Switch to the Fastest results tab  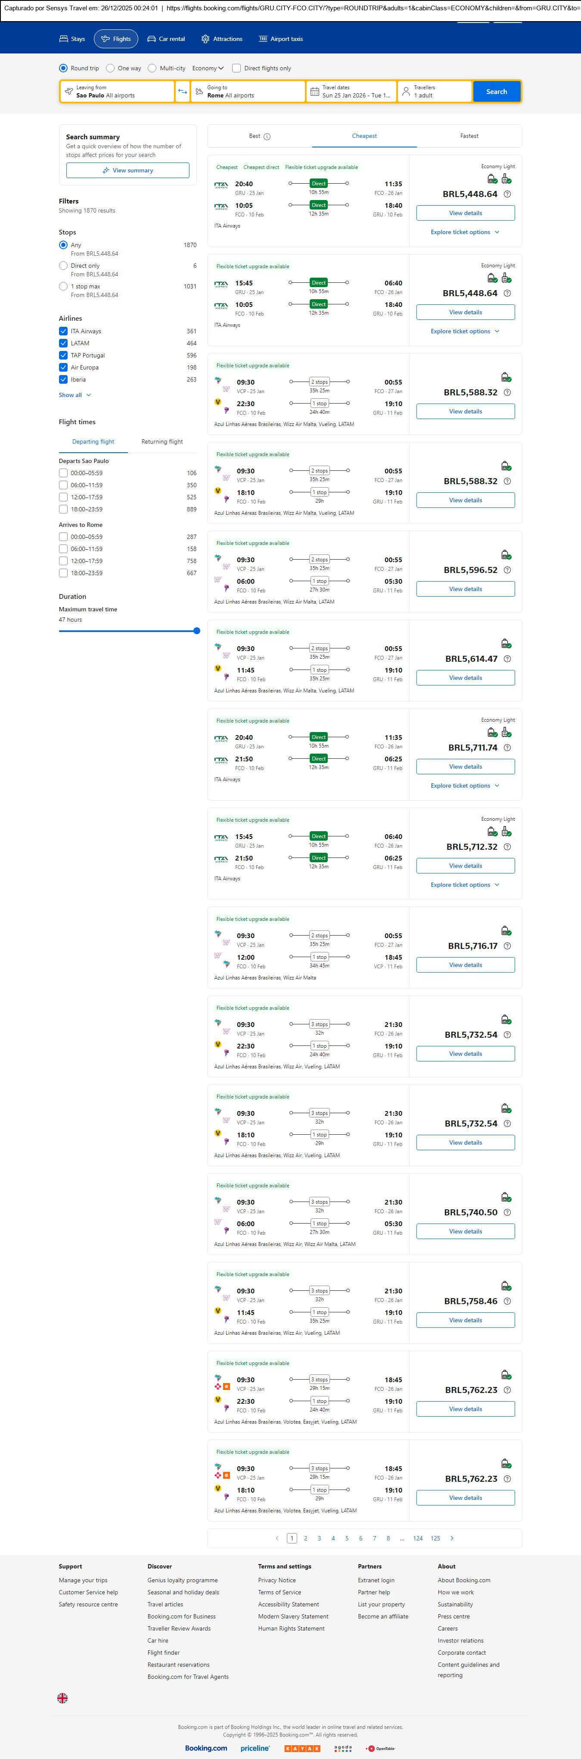(x=469, y=136)
